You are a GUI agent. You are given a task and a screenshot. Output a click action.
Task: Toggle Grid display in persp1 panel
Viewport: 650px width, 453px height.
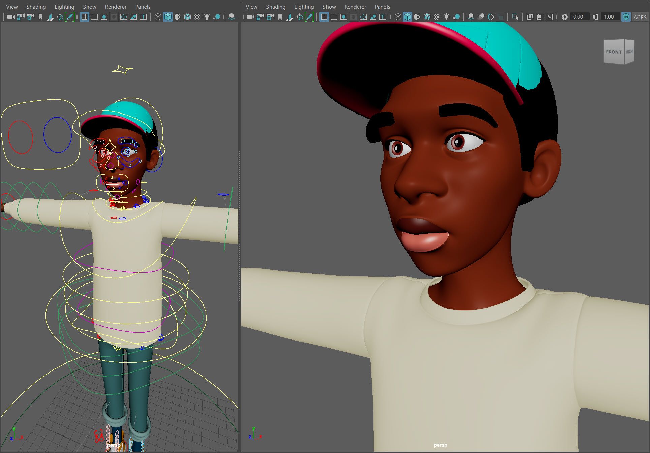coord(85,17)
